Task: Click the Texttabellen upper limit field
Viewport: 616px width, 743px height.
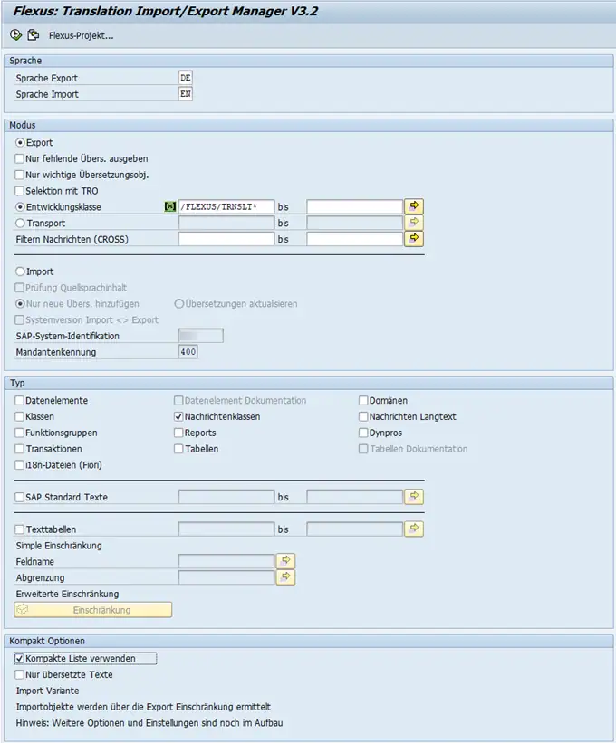Action: [x=355, y=529]
